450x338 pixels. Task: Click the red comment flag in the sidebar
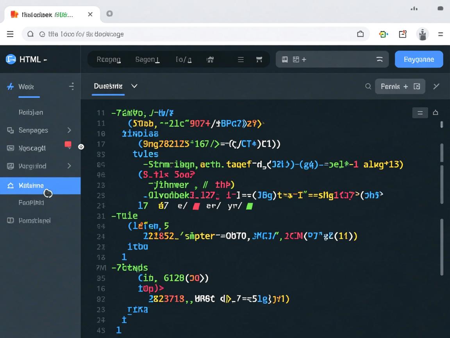tap(68, 145)
